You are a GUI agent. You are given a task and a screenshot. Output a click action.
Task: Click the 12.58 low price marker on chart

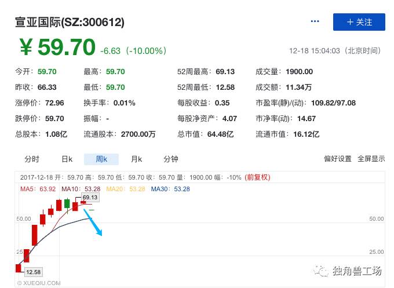click(33, 272)
